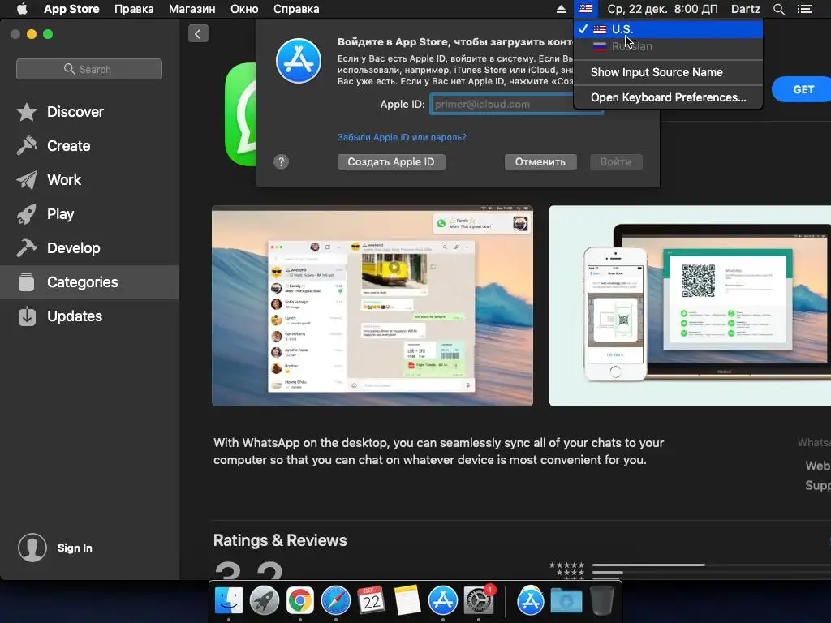Open the Apple menu
Image resolution: width=831 pixels, height=623 pixels.
point(22,9)
